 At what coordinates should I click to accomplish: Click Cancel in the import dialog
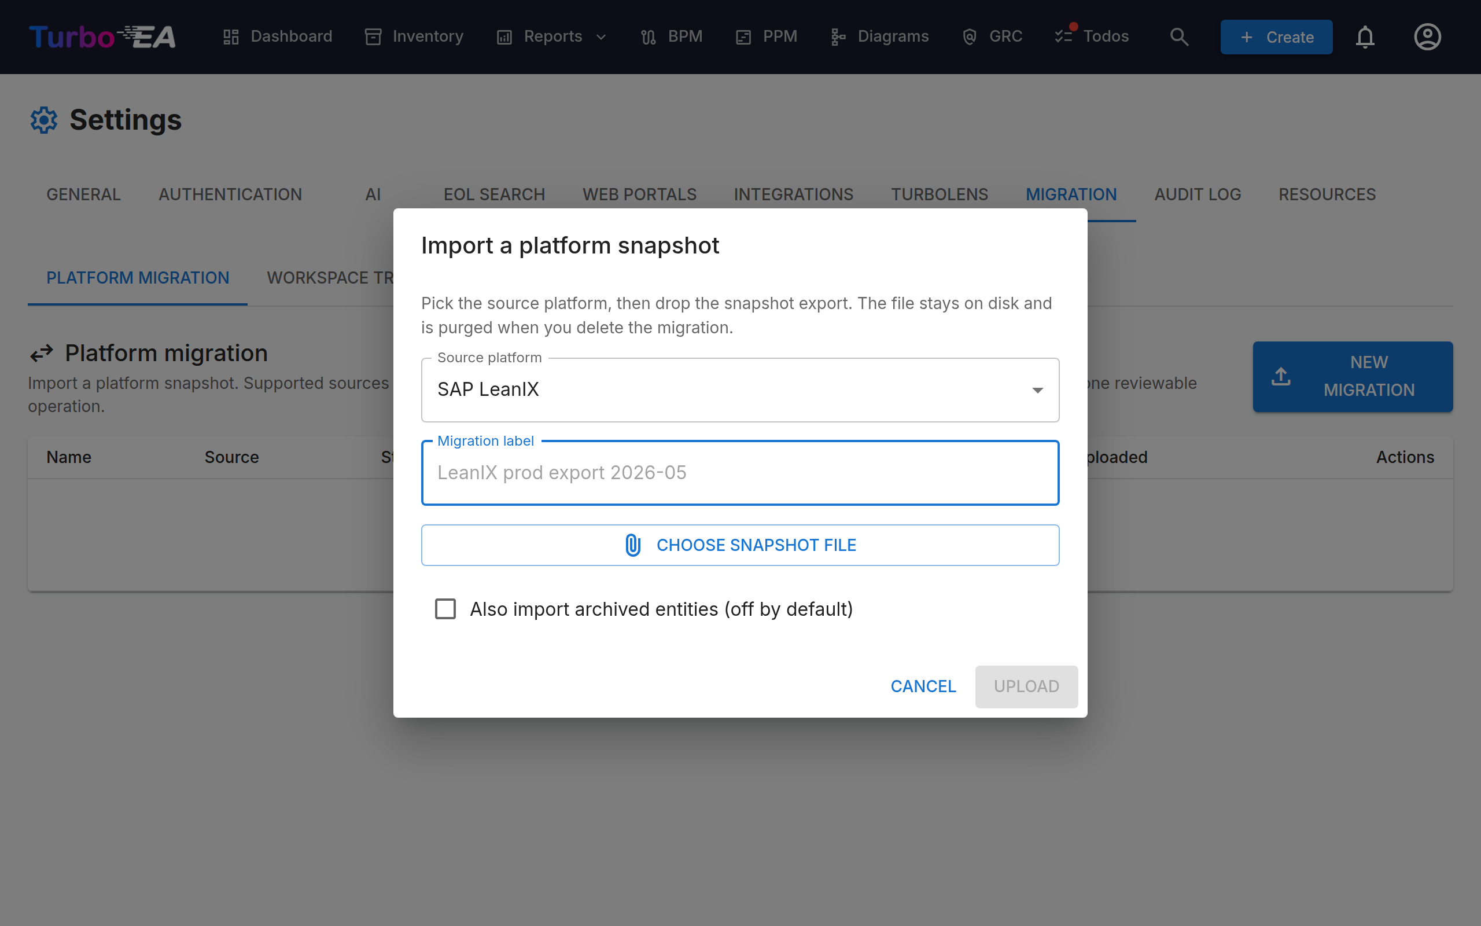click(923, 686)
